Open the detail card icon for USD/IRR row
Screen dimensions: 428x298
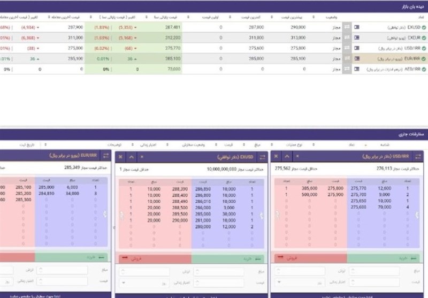point(357,48)
